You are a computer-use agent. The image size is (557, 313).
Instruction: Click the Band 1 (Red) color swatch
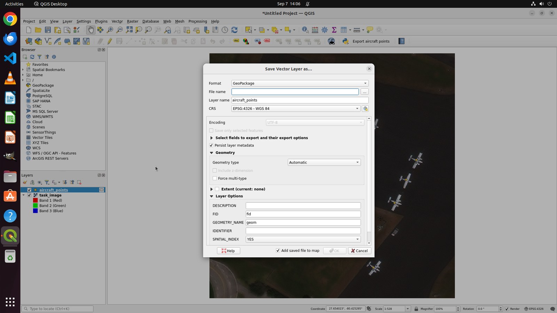[x=35, y=200]
